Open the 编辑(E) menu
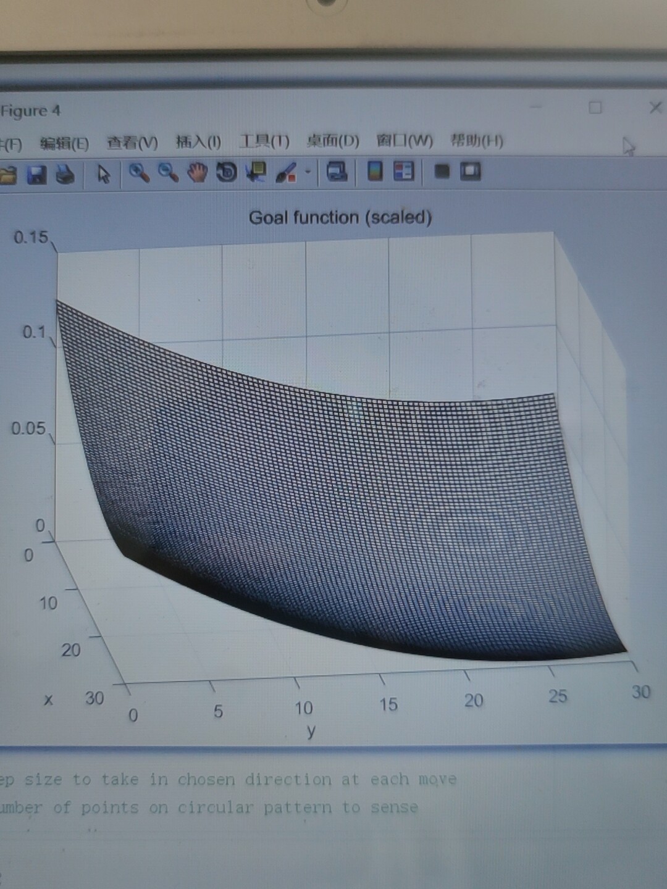This screenshot has height=889, width=667. click(64, 144)
